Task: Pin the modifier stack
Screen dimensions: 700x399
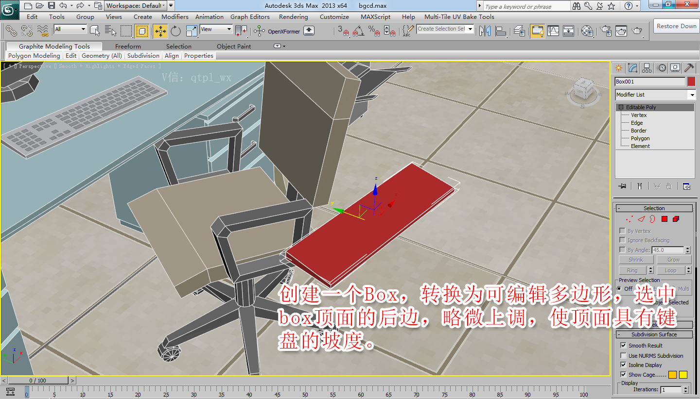Action: (x=622, y=186)
